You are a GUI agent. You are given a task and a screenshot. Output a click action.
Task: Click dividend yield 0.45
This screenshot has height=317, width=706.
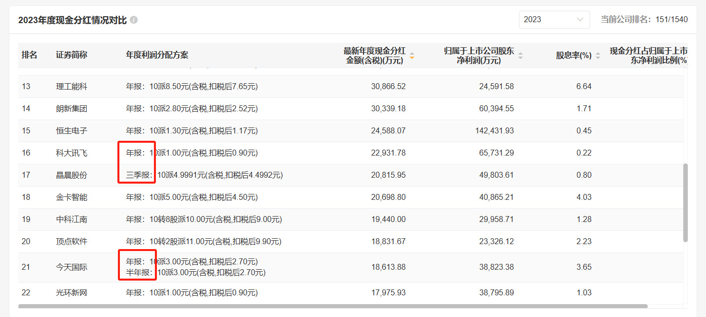pos(584,131)
